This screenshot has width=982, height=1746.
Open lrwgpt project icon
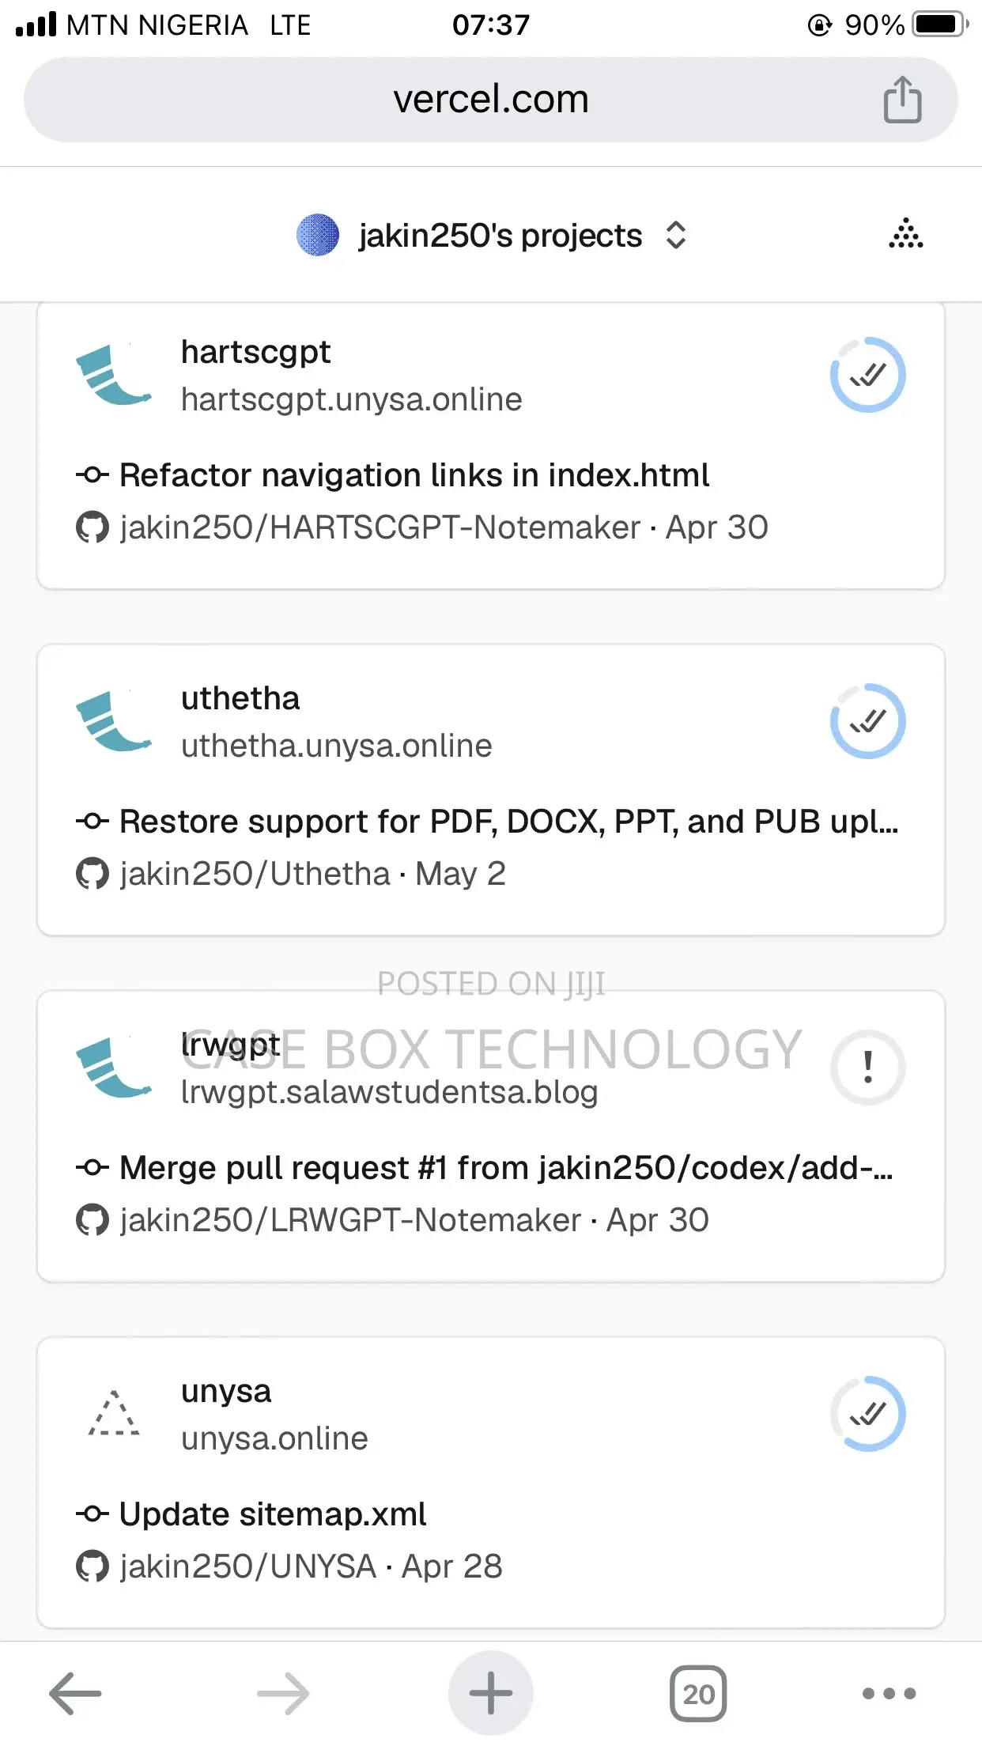pos(113,1068)
